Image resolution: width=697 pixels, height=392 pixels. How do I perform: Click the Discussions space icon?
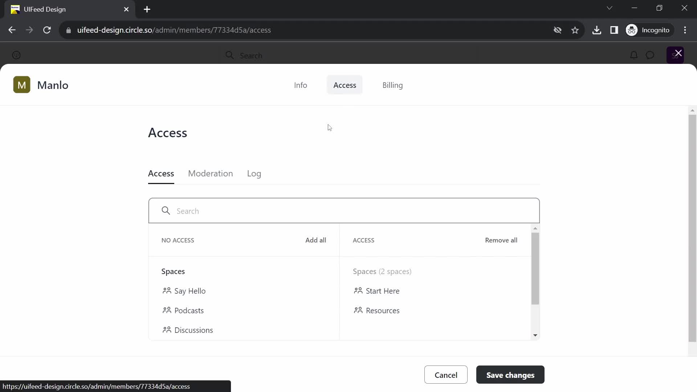click(x=167, y=330)
